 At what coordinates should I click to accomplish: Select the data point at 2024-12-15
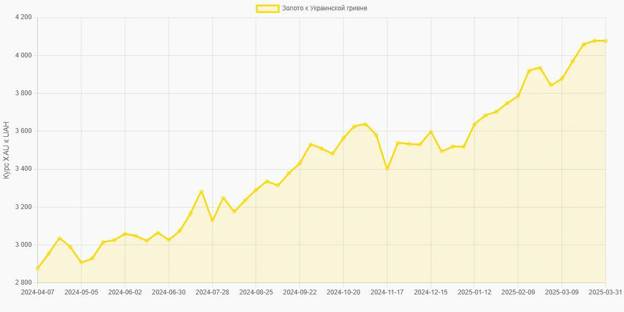tap(431, 132)
